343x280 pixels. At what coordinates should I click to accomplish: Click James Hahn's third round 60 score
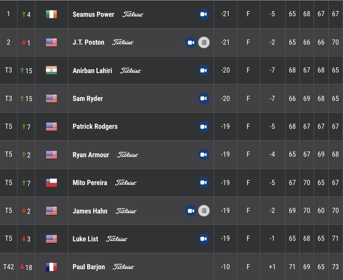321,211
